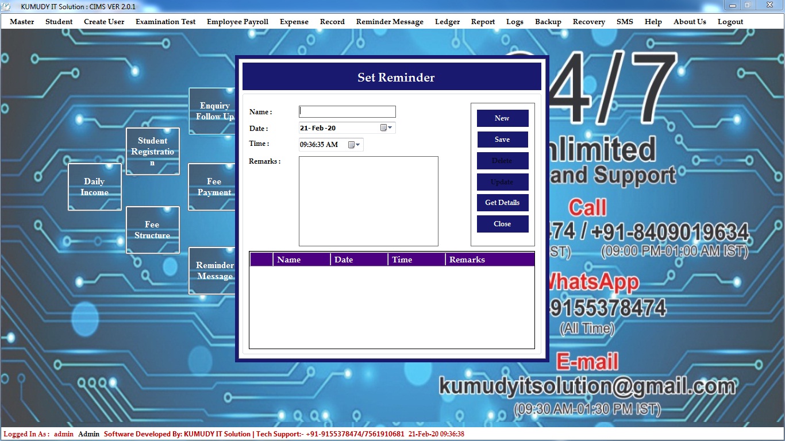This screenshot has width=785, height=441.
Task: Open the Master menu
Action: (22, 22)
